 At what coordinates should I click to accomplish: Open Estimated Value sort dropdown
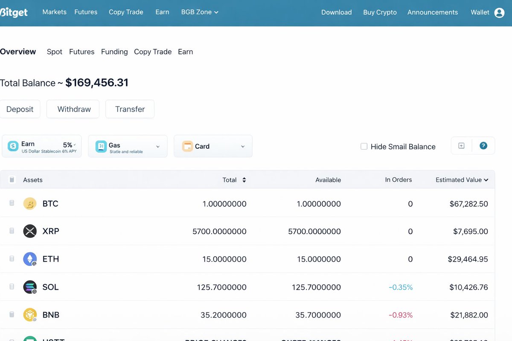pos(486,180)
